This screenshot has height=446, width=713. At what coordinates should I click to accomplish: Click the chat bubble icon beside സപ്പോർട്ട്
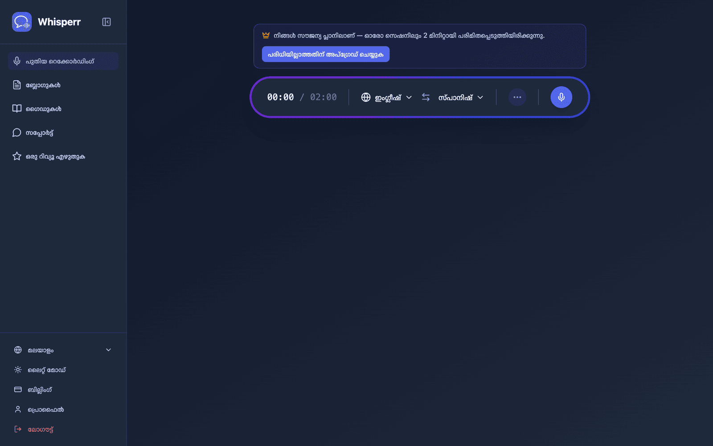tap(17, 132)
